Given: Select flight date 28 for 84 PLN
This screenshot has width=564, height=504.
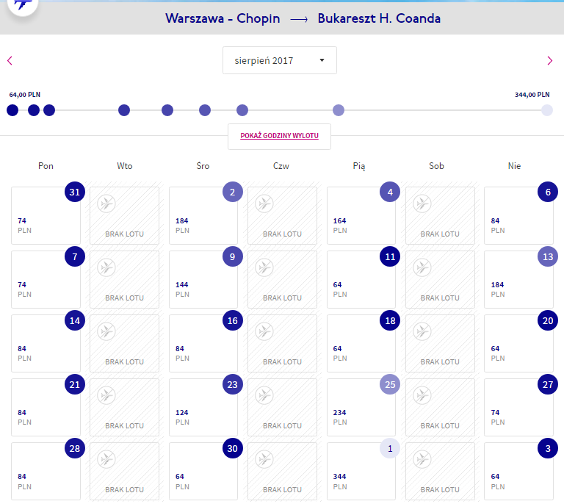Looking at the screenshot, I should point(46,471).
